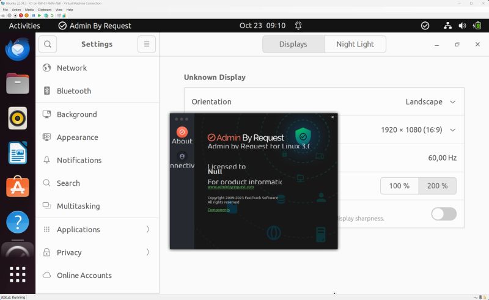Viewport: 489px width, 300px height.
Task: Select Network in Settings sidebar
Action: click(x=97, y=68)
